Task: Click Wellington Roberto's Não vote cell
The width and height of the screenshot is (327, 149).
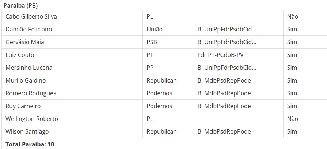Action: click(x=305, y=119)
